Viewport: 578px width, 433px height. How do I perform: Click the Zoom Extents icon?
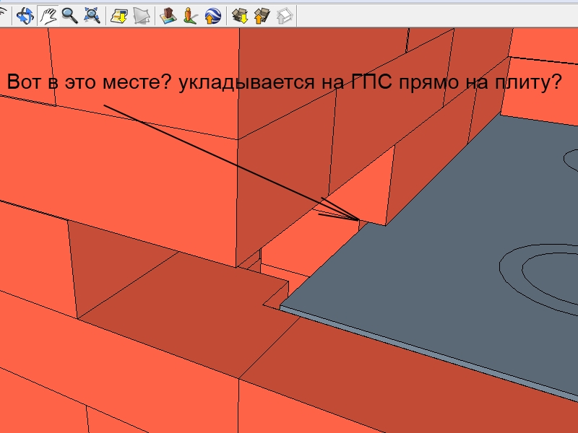point(92,15)
